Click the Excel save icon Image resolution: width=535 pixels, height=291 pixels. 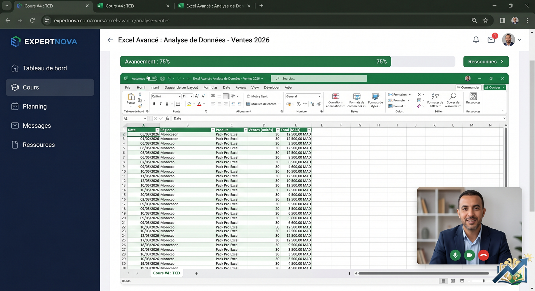tap(162, 79)
